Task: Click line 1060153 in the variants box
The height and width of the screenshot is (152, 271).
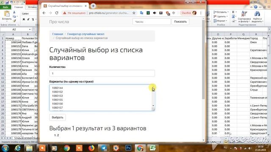Action: (58, 96)
